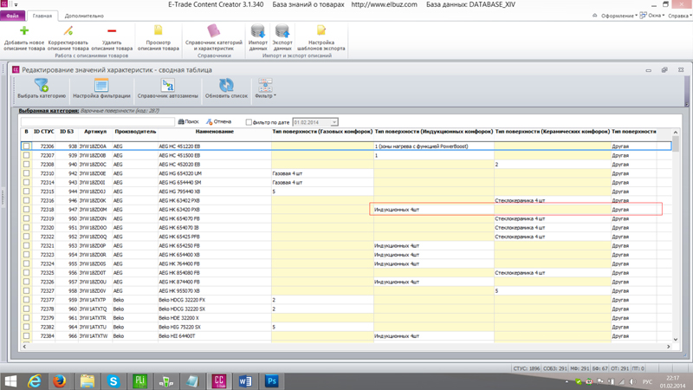Select cell '1 (зоны нагрева с функцией PowerBoost)'
Viewport: 693px width, 390px height.
[433, 146]
